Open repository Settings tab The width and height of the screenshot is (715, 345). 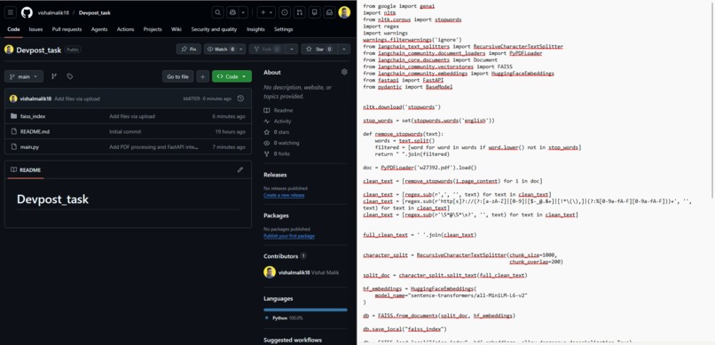pyautogui.click(x=283, y=29)
